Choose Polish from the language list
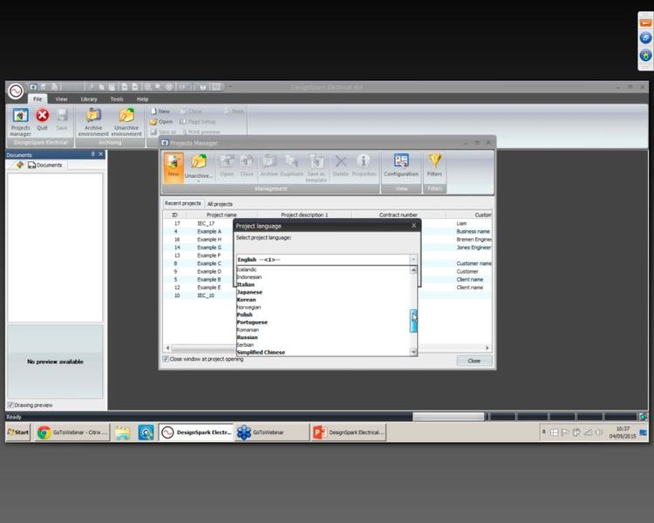654x523 pixels. pos(244,315)
